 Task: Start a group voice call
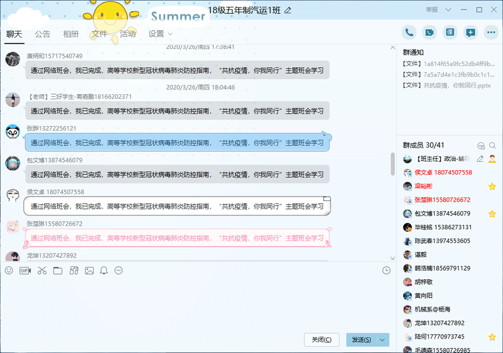click(x=410, y=33)
